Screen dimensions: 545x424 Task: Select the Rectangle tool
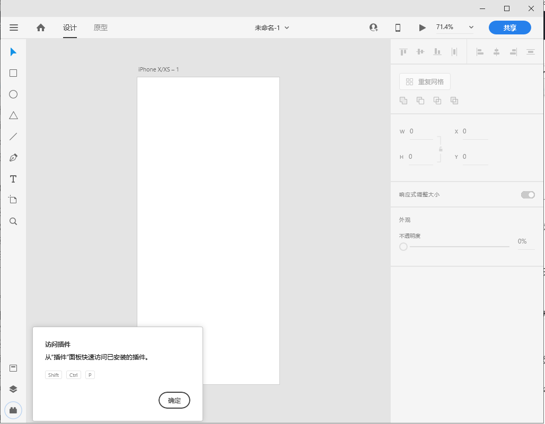pyautogui.click(x=13, y=73)
